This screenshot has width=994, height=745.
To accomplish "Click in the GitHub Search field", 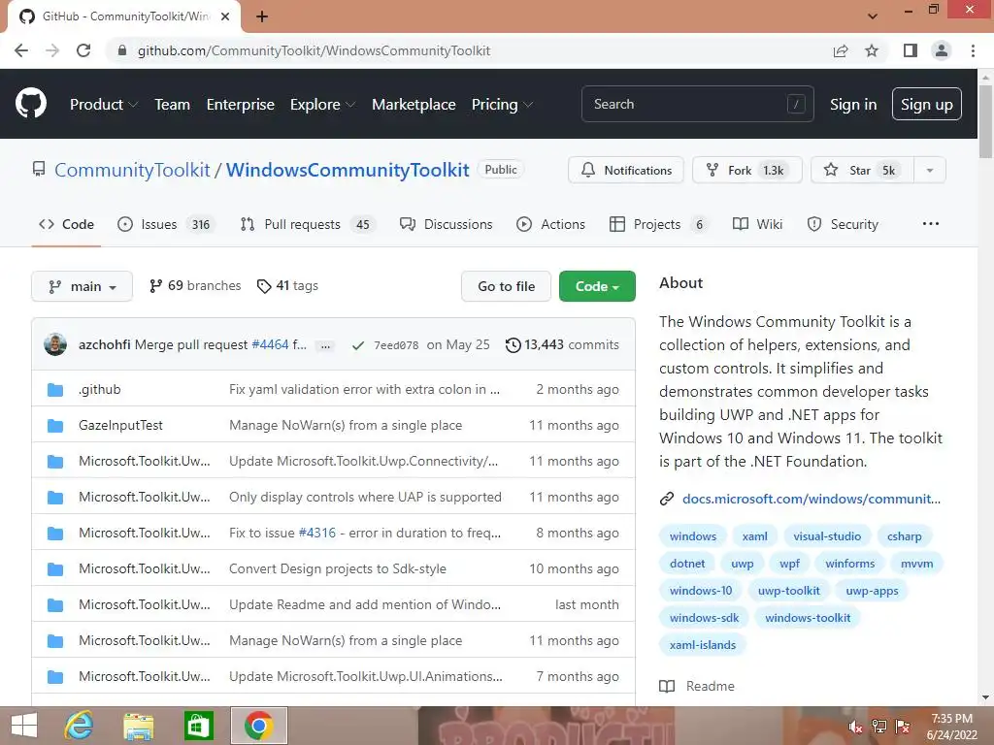I will point(697,104).
